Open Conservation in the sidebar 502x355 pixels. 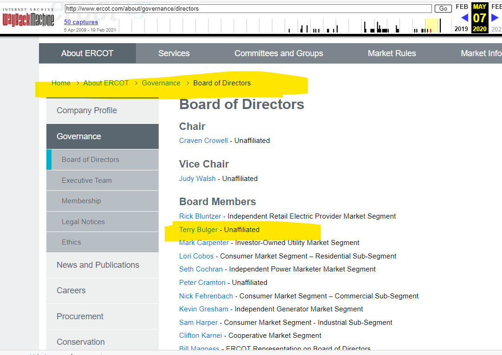click(103, 340)
